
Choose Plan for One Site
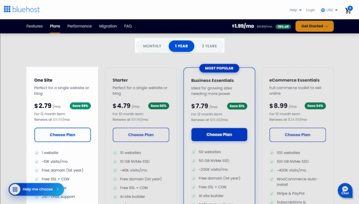[62, 135]
